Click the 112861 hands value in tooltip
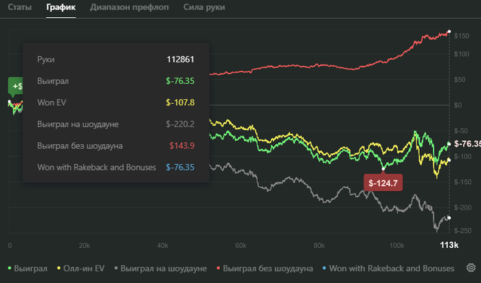481x283 pixels. click(180, 60)
